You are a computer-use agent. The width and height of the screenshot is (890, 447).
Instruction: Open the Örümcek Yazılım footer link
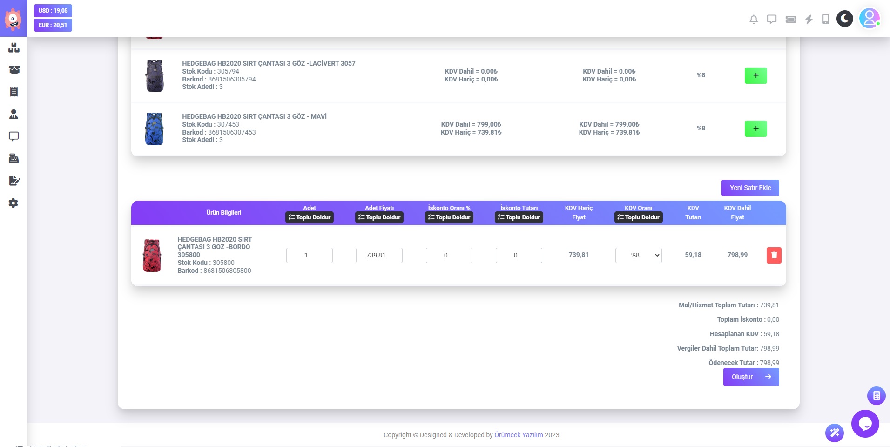tap(518, 435)
